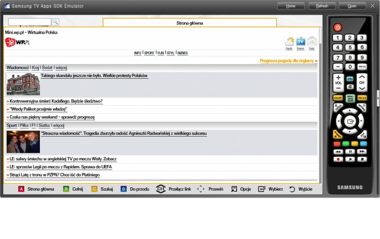Click the pause button on the remote

pos(350,152)
